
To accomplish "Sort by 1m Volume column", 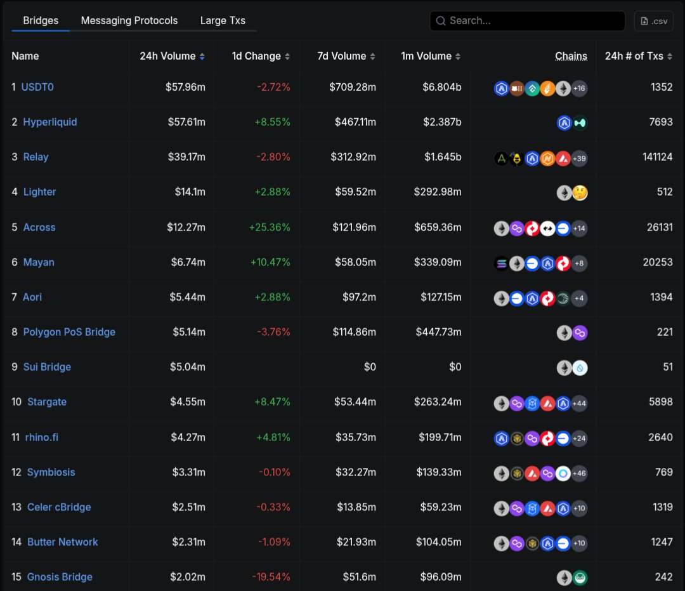I will [431, 56].
